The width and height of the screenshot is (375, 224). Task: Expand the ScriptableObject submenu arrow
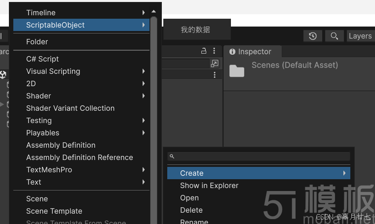click(144, 25)
